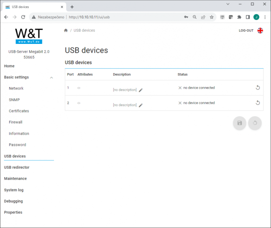This screenshot has height=228, width=271.
Task: Open Certificates page
Action: point(19,111)
